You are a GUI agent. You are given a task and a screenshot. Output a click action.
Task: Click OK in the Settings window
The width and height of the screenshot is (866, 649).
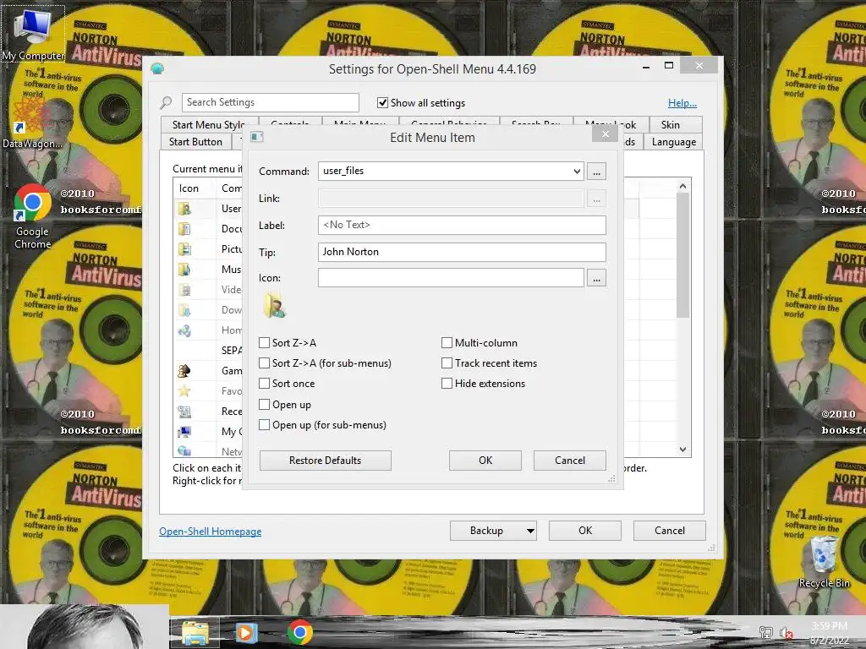[x=585, y=531]
